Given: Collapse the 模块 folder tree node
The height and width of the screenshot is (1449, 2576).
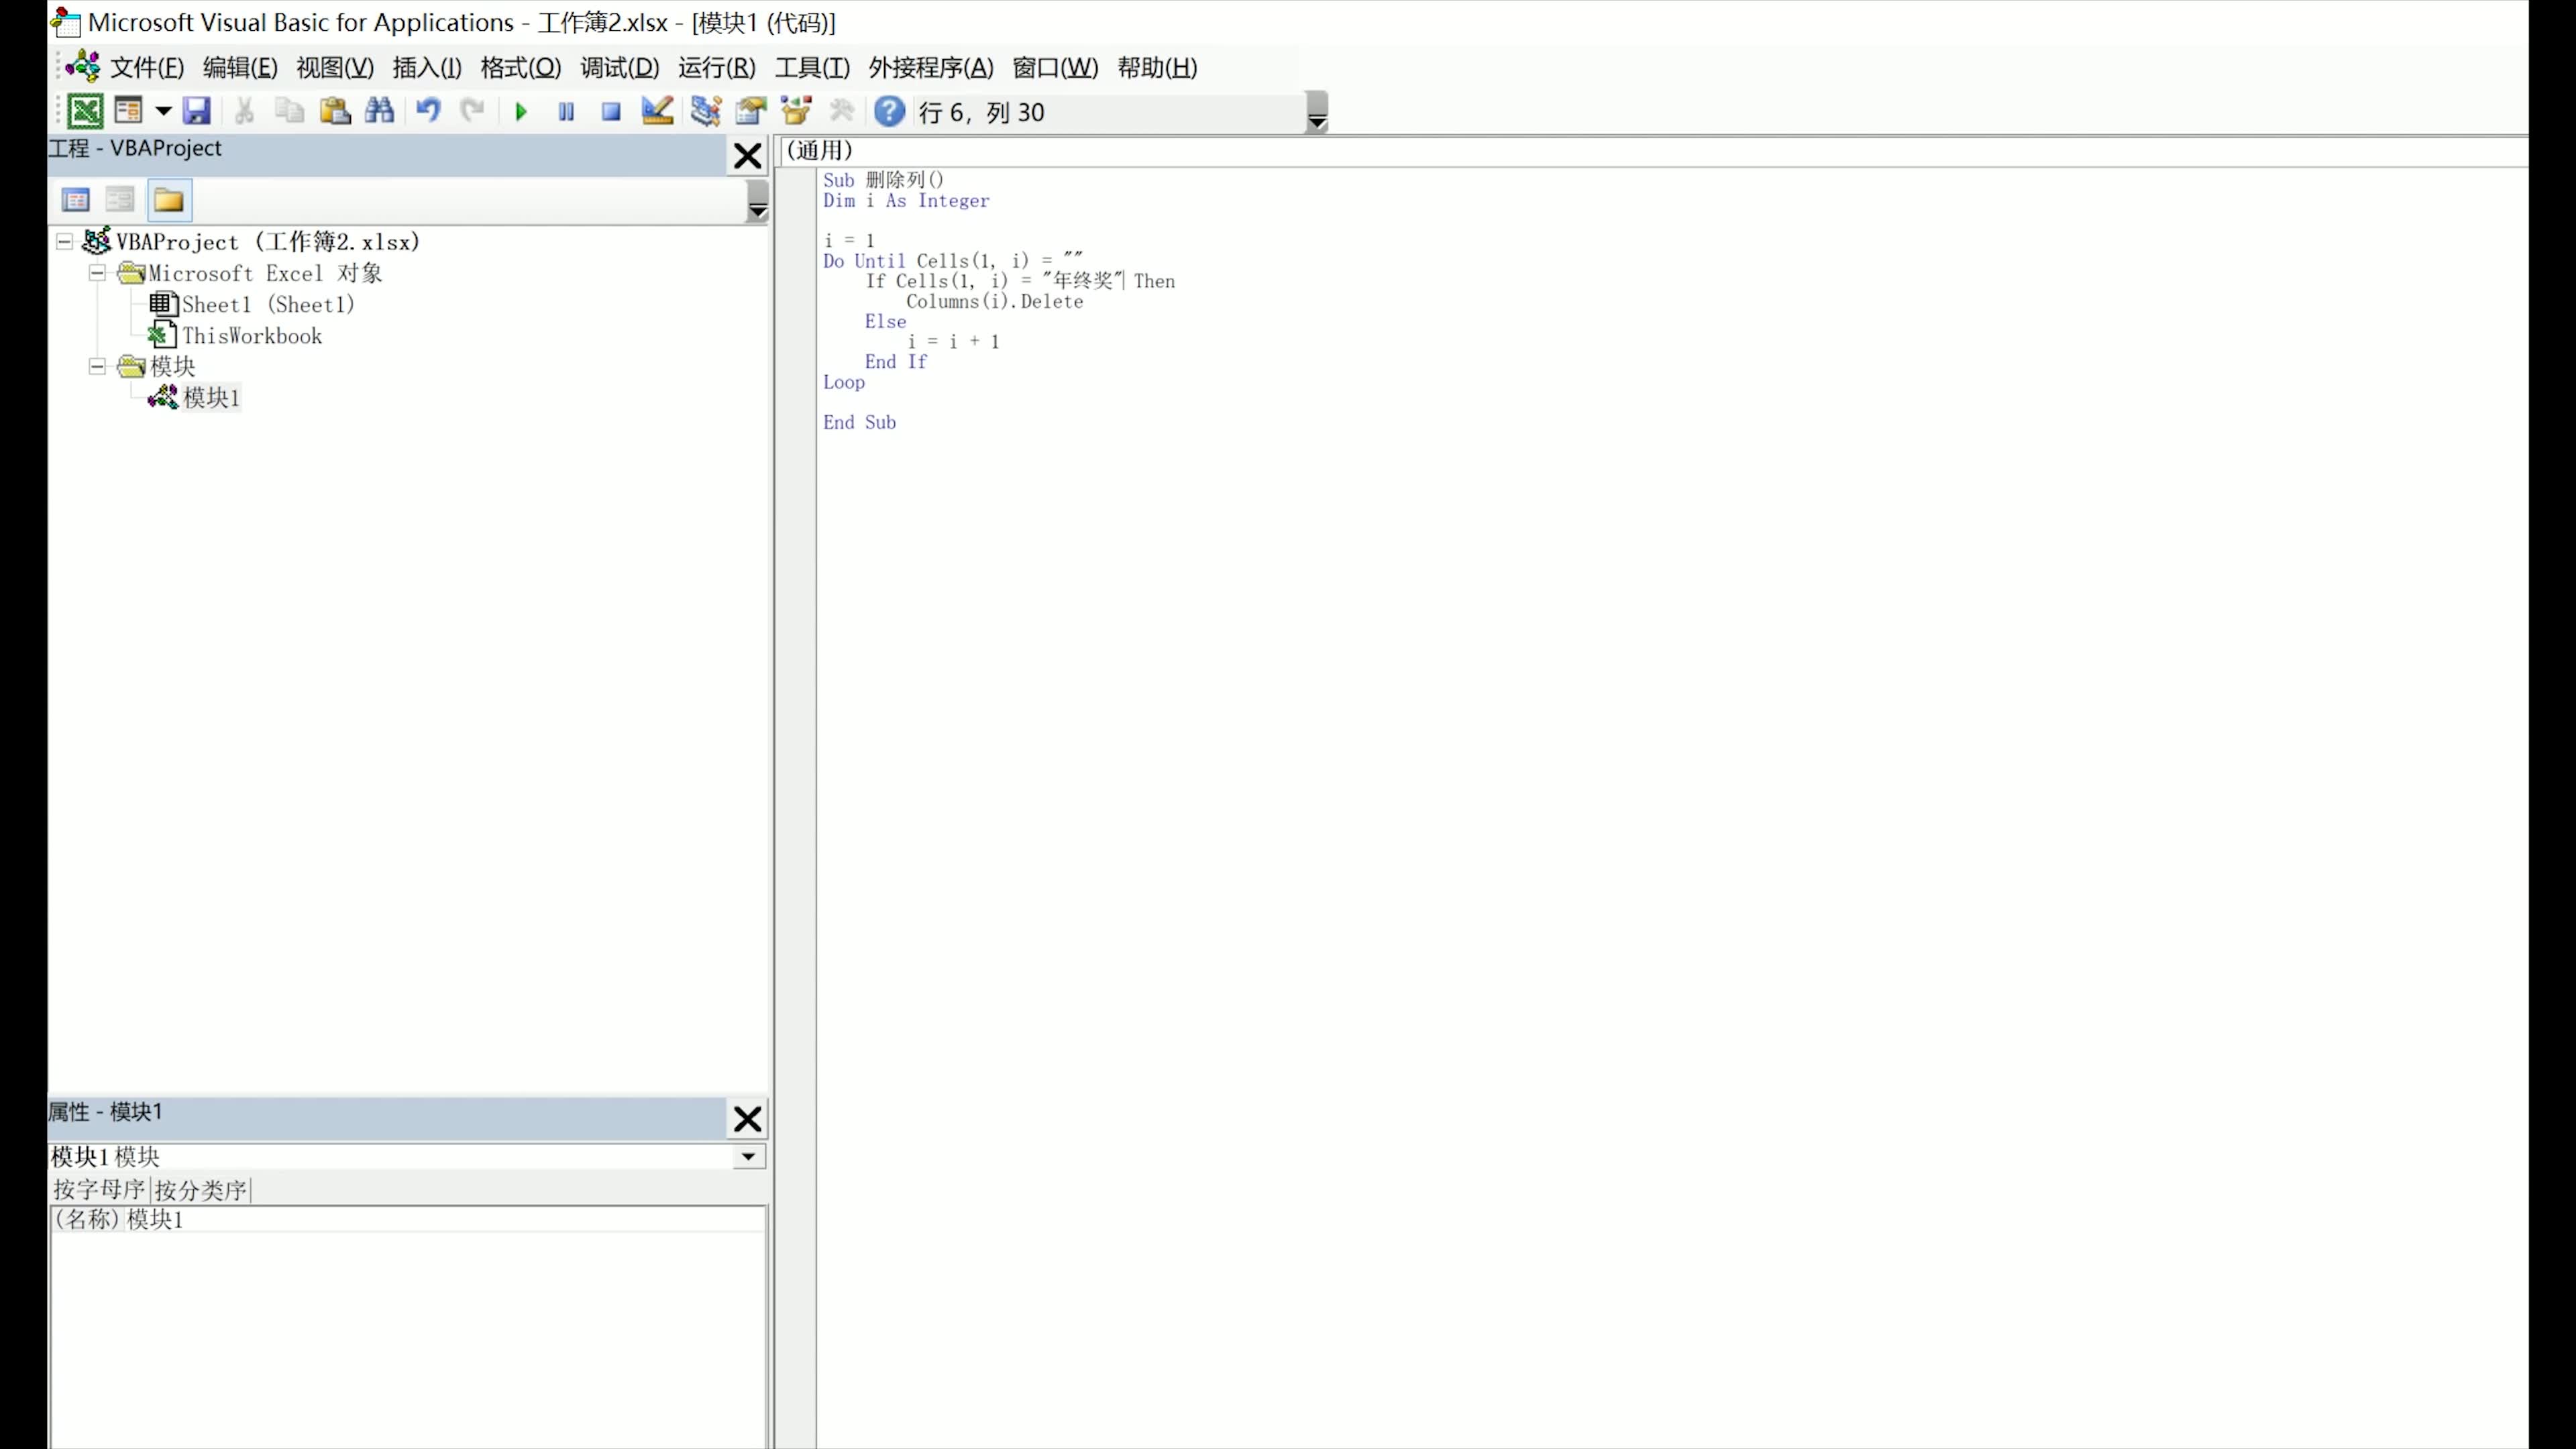Looking at the screenshot, I should 97,367.
